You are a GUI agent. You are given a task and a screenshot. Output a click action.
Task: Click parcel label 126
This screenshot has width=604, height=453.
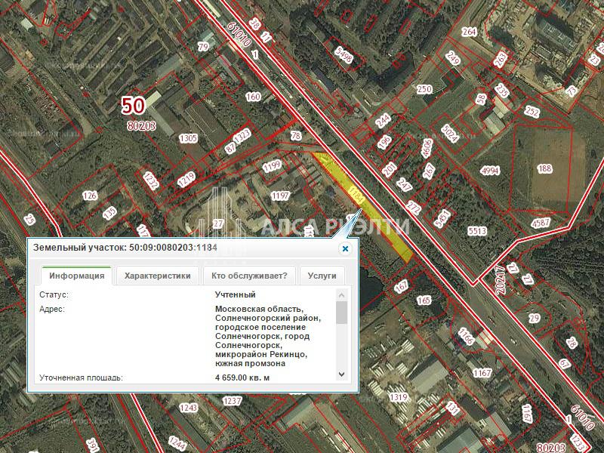90,196
